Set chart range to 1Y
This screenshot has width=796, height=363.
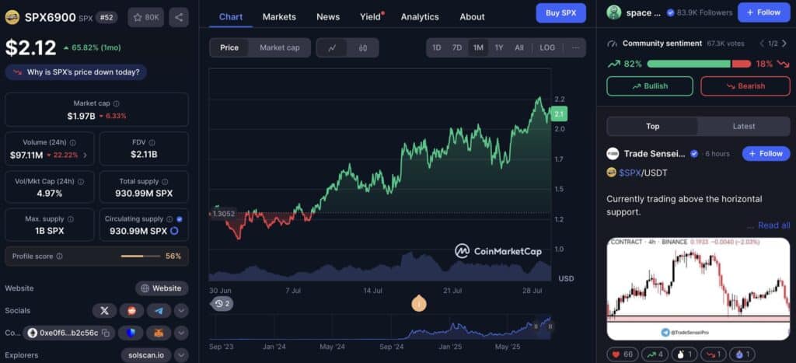coord(499,47)
